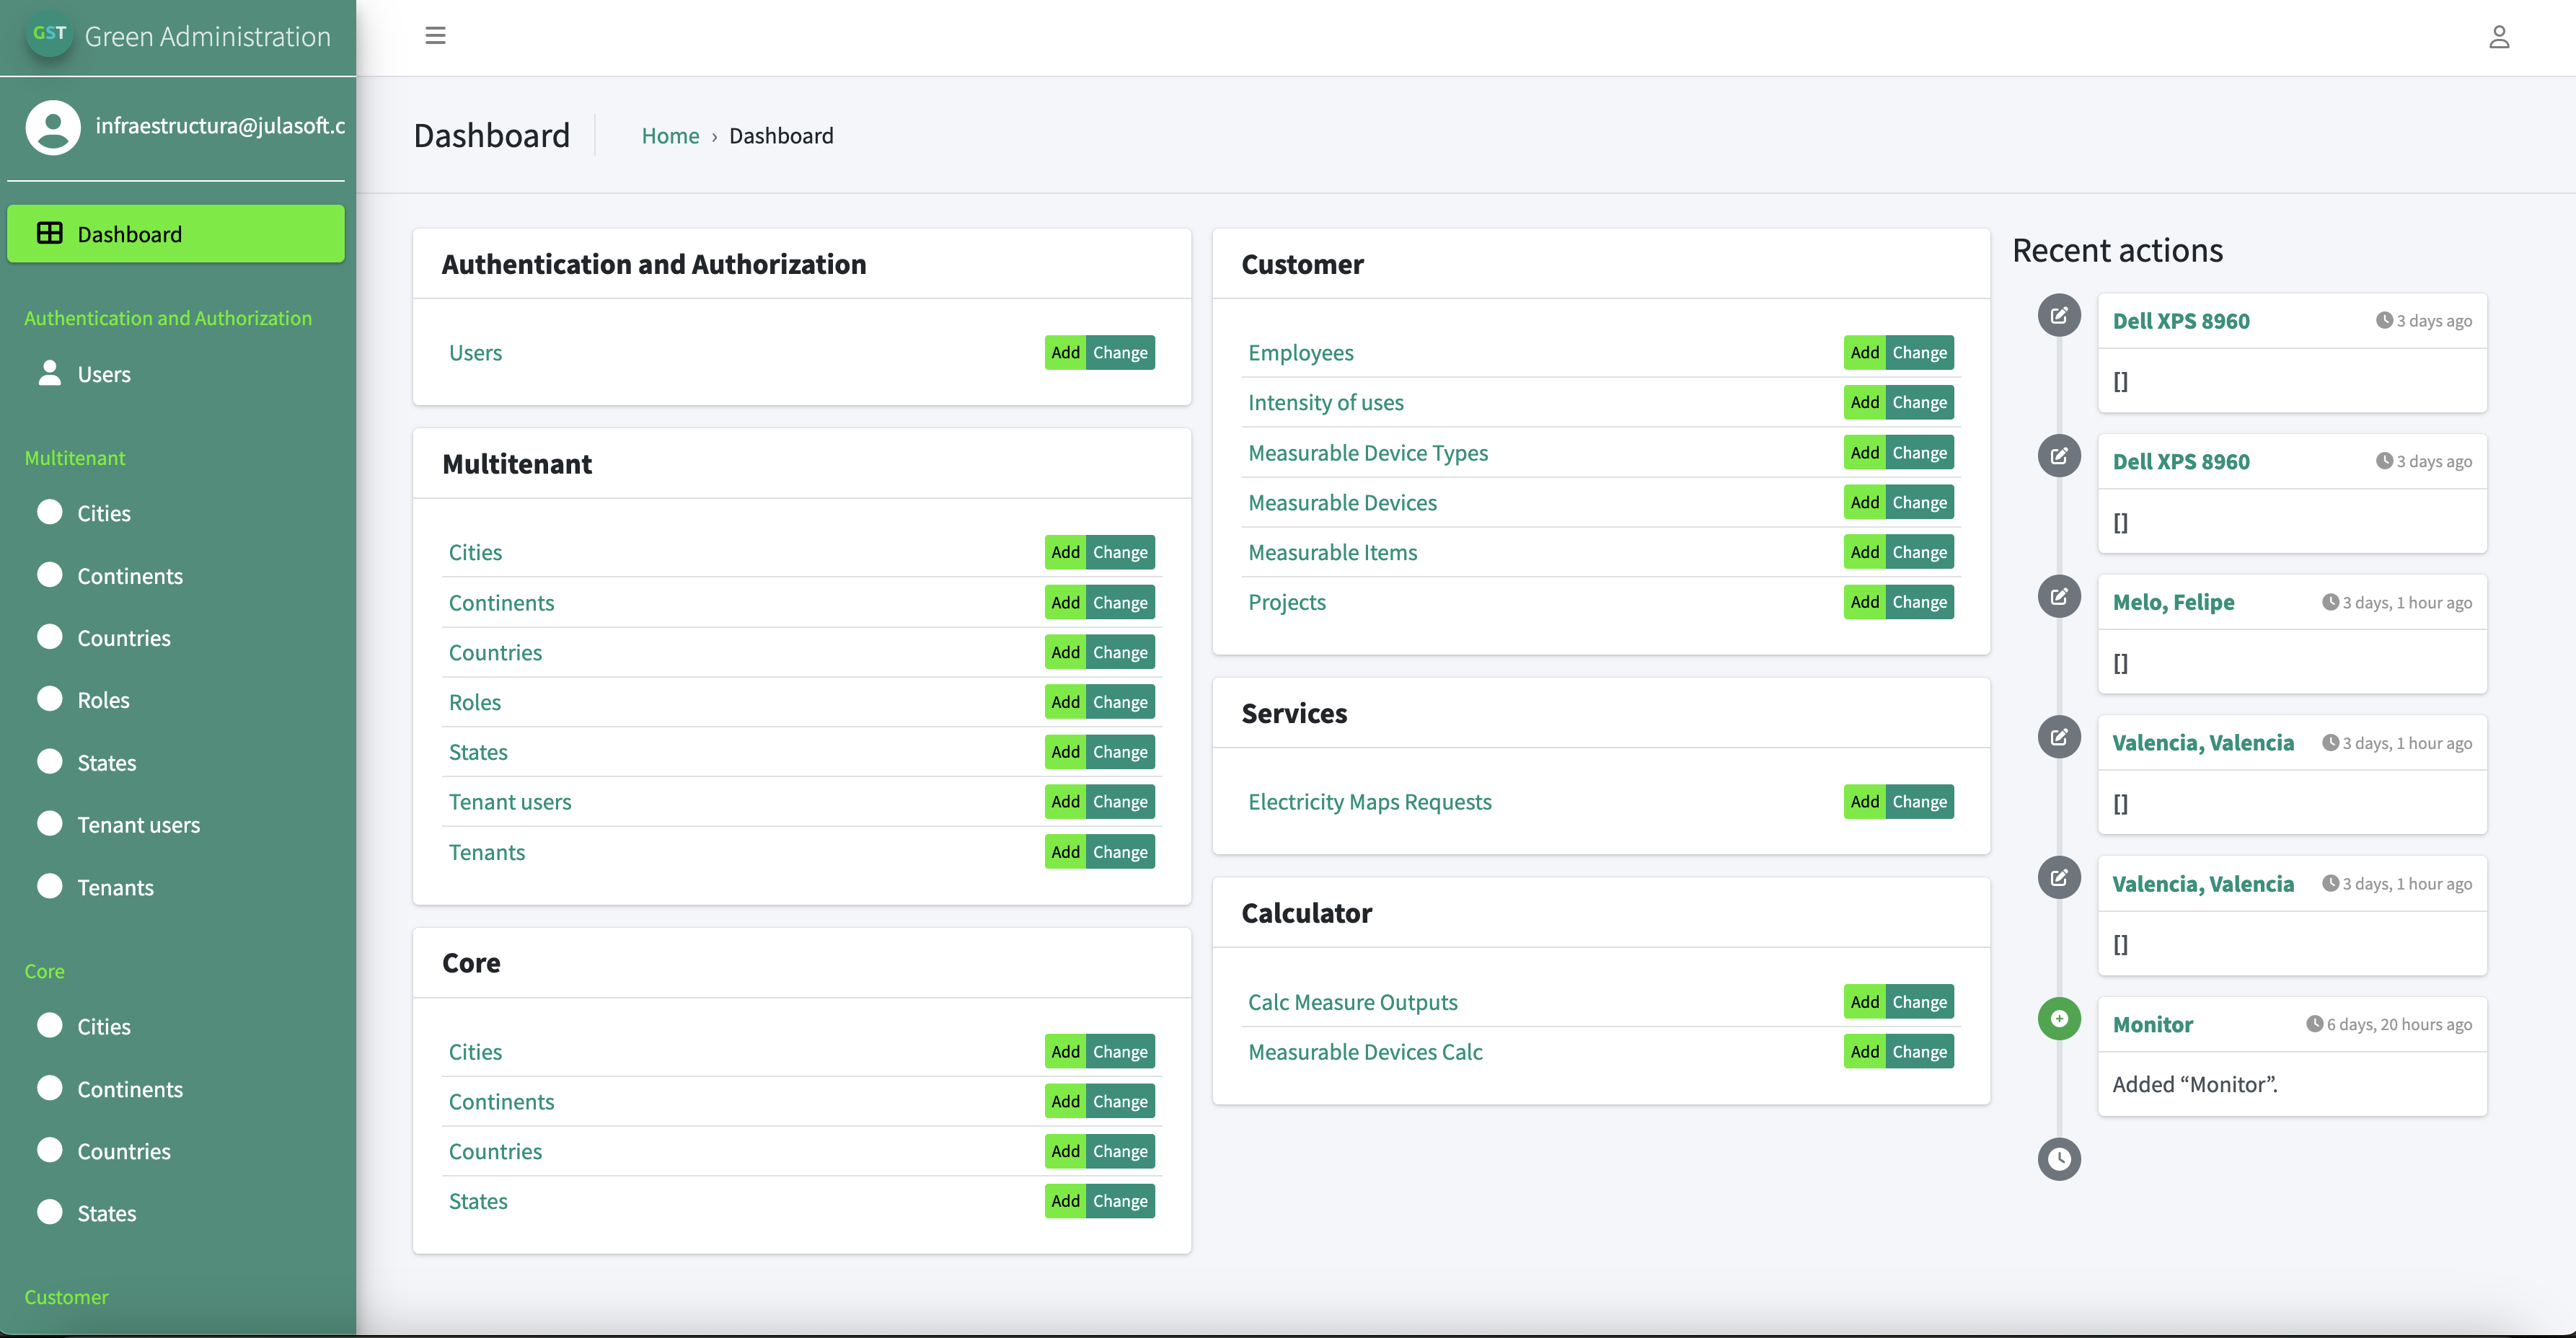This screenshot has width=2576, height=1338.
Task: Click Change for Multitenant Tenants
Action: (x=1119, y=852)
